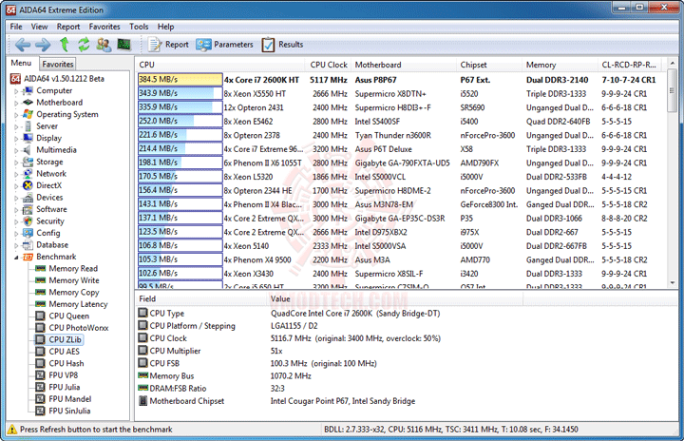Sort by the Motherboard column header
This screenshot has width=684, height=441.
[x=404, y=65]
